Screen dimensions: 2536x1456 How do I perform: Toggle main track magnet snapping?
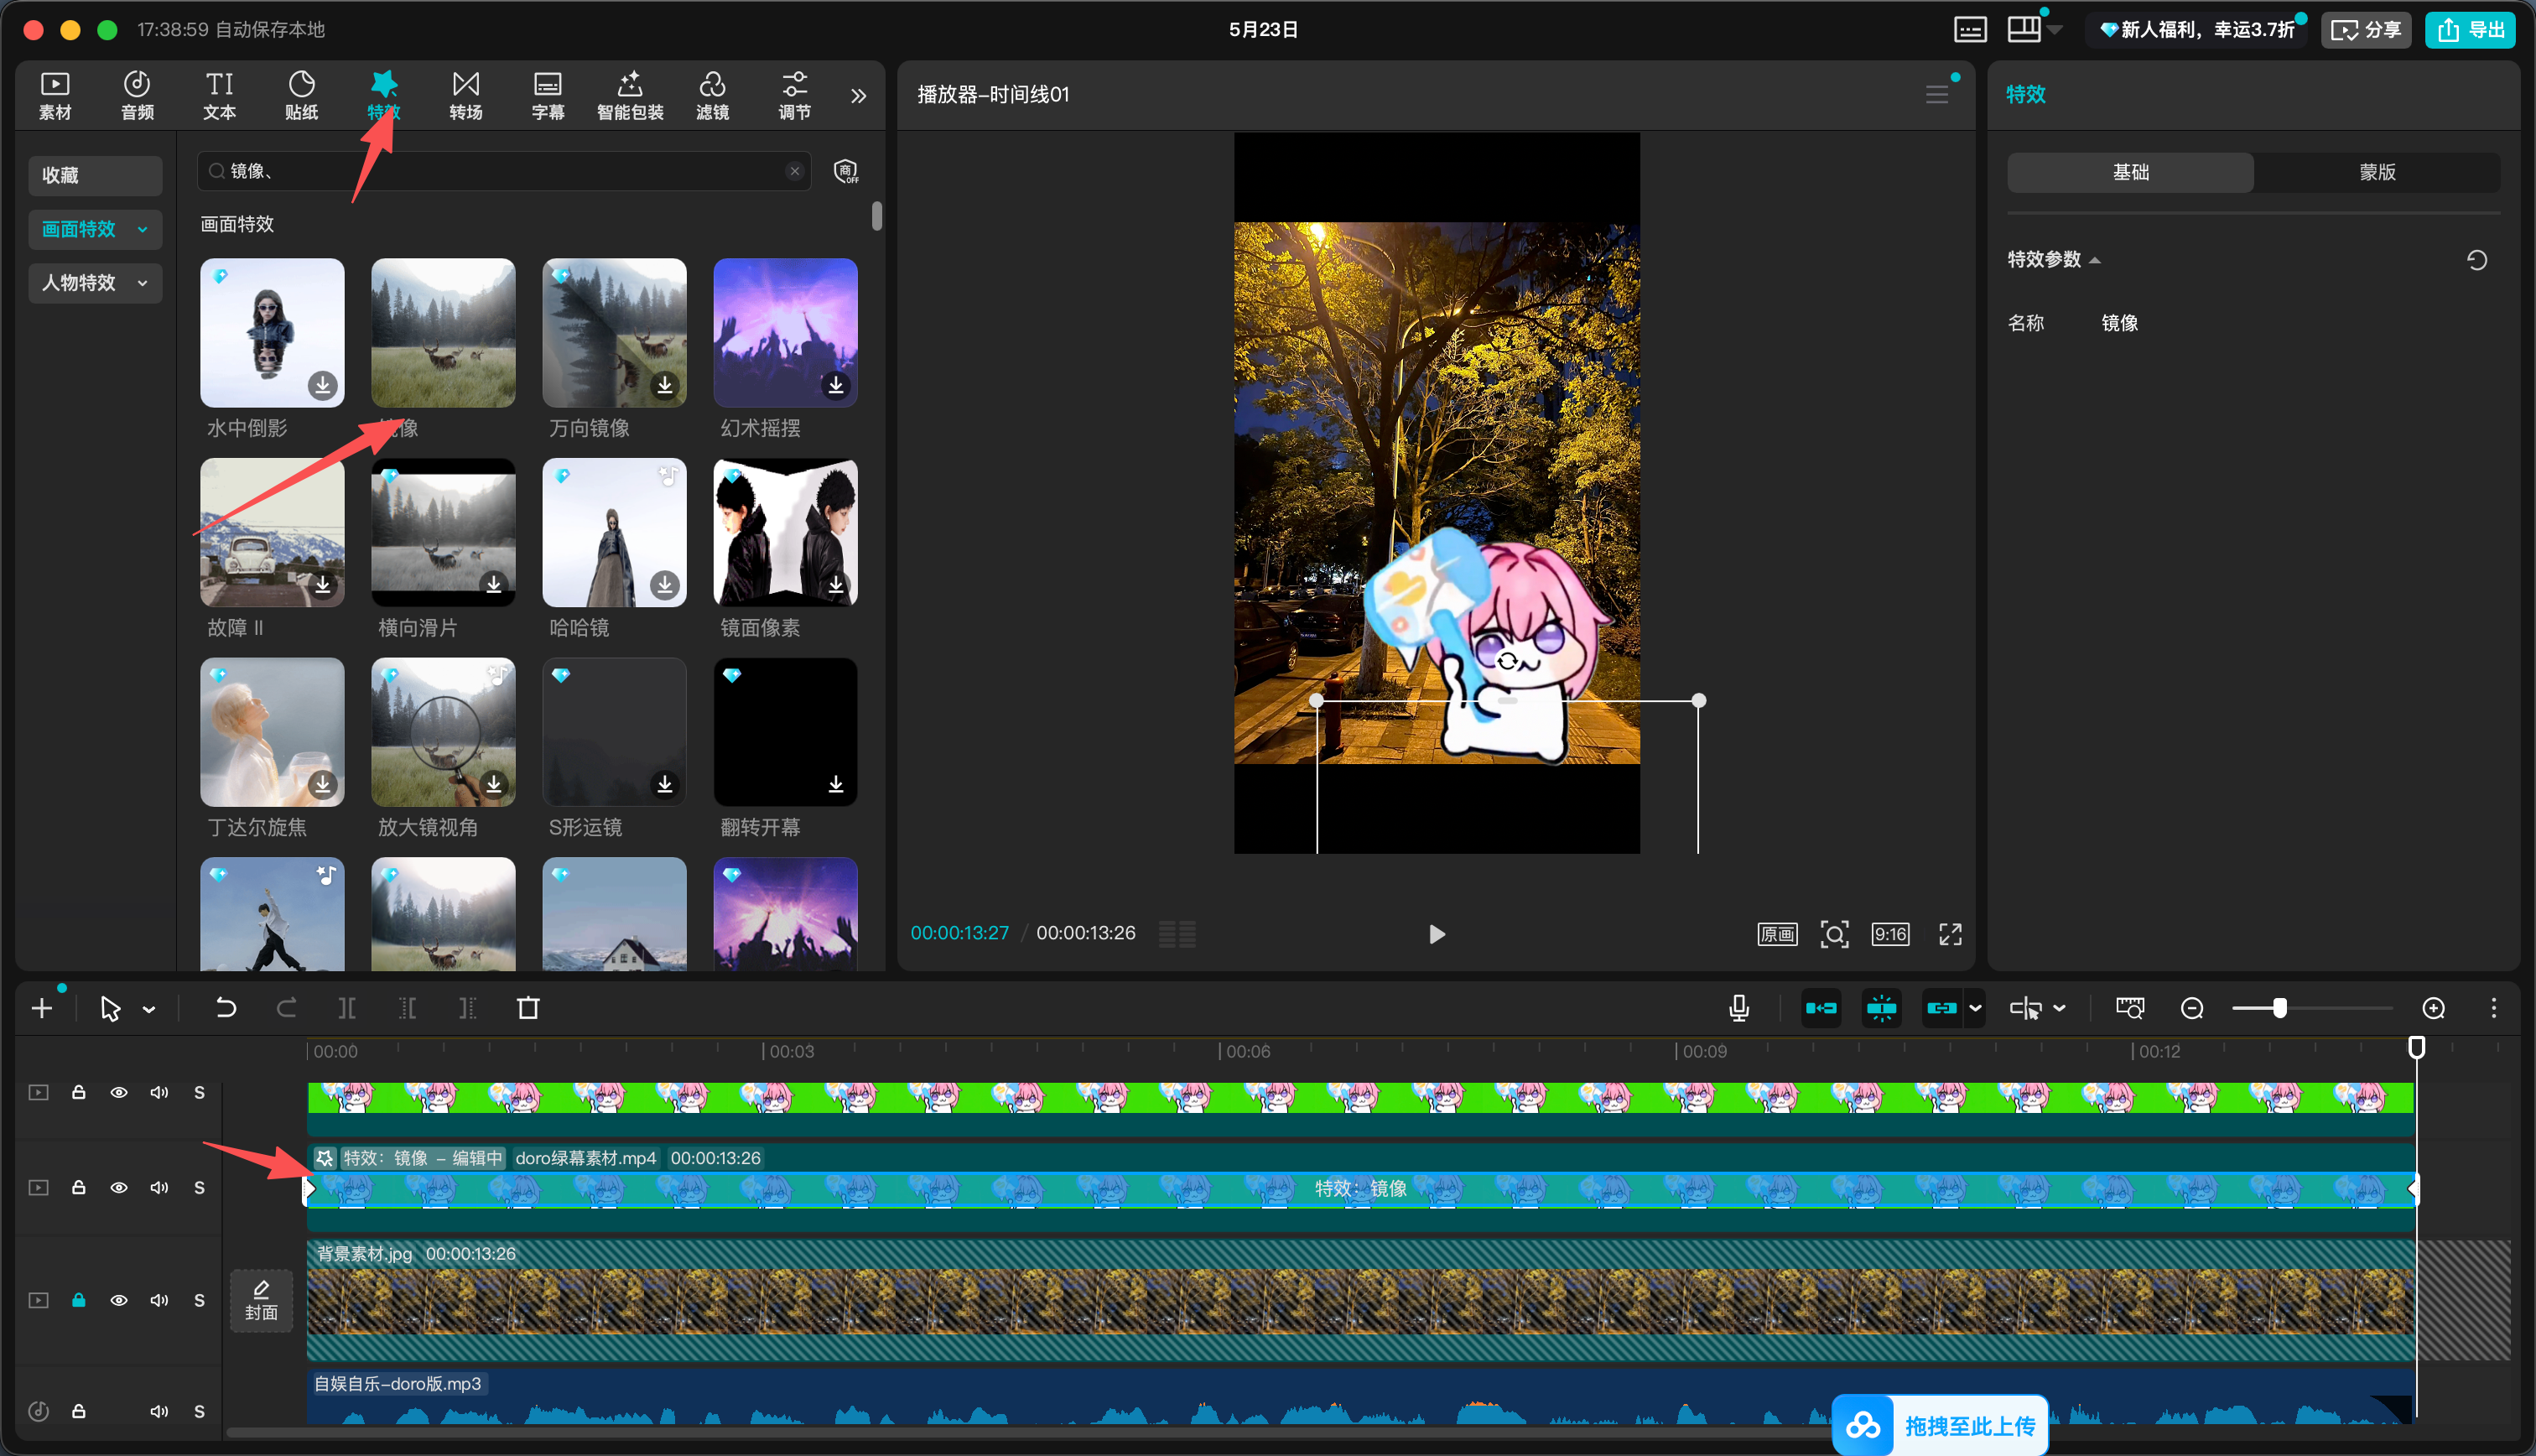1821,1008
